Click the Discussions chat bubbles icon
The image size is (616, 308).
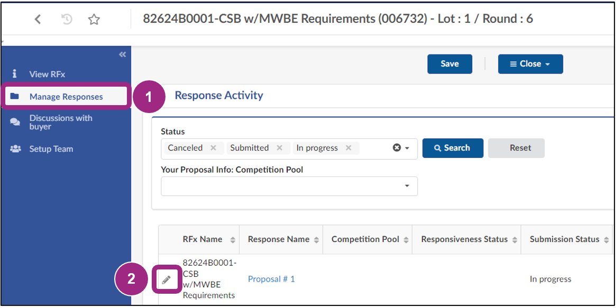[x=15, y=122]
